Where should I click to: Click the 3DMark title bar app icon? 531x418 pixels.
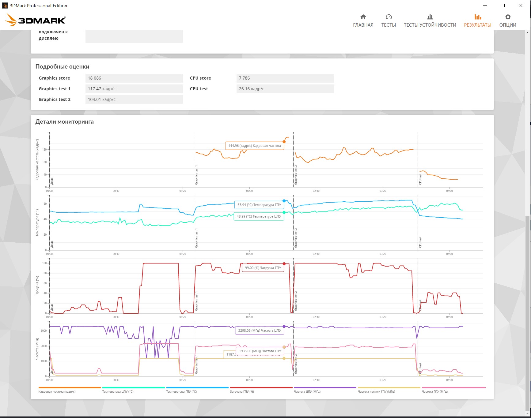click(x=5, y=6)
